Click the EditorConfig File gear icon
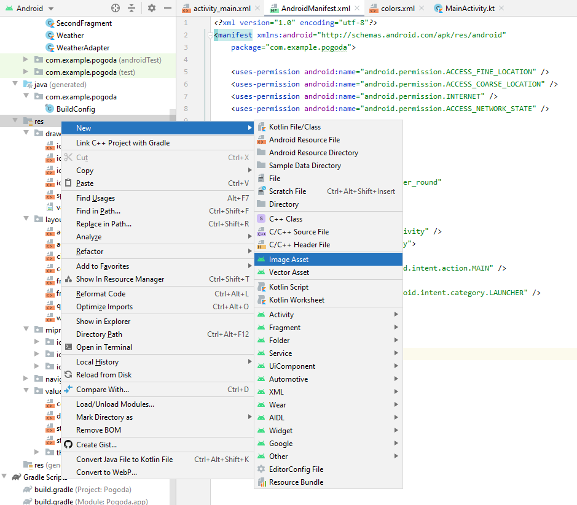Viewport: 577px width, 505px height. click(x=261, y=469)
